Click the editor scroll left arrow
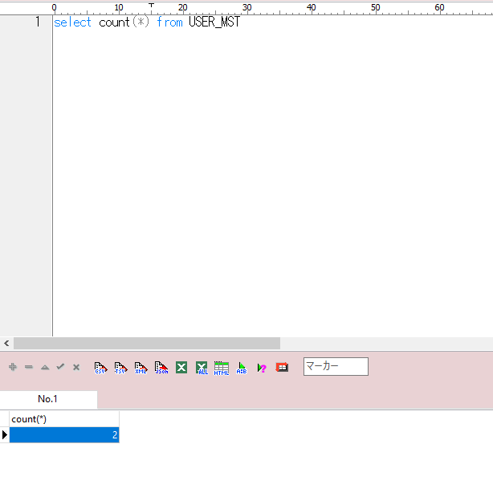Image resolution: width=493 pixels, height=493 pixels. tap(6, 343)
